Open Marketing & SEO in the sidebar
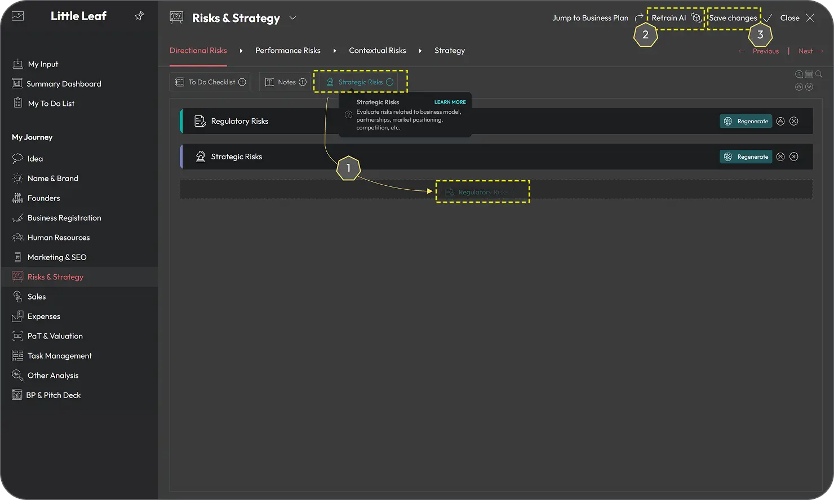 click(x=57, y=257)
